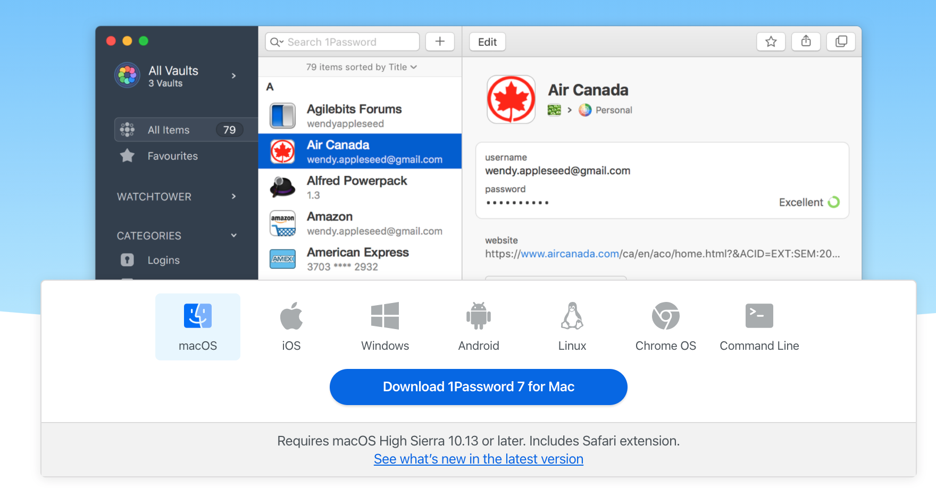This screenshot has width=936, height=488.
Task: Switch to the Android tab label
Action: (x=479, y=346)
